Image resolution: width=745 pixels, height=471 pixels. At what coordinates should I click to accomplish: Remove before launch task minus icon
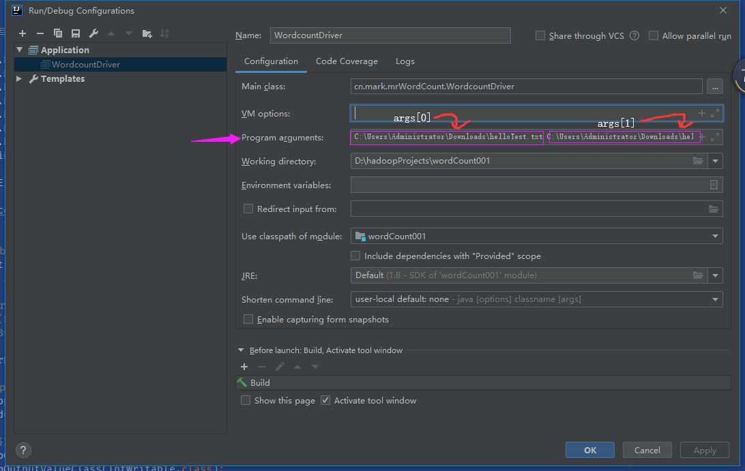coord(262,367)
